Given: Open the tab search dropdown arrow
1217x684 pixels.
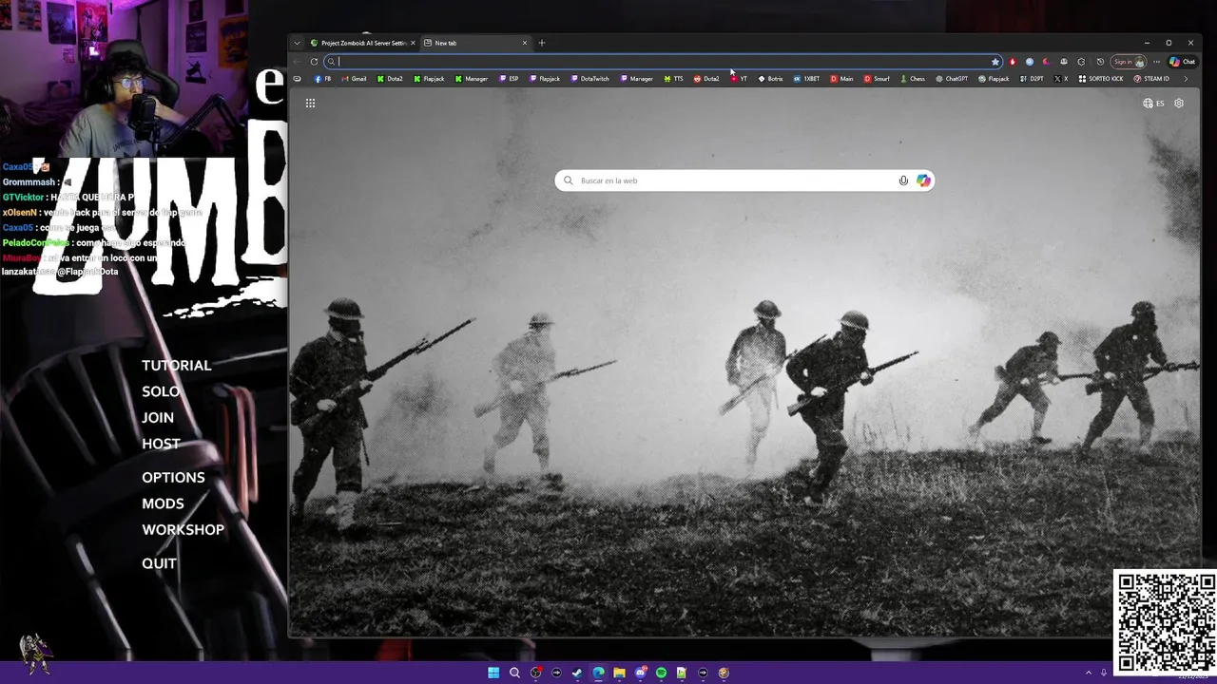Looking at the screenshot, I should [297, 43].
